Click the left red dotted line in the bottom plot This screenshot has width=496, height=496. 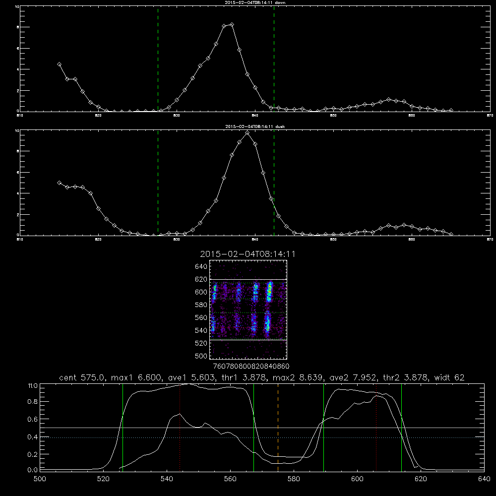[x=180, y=428]
